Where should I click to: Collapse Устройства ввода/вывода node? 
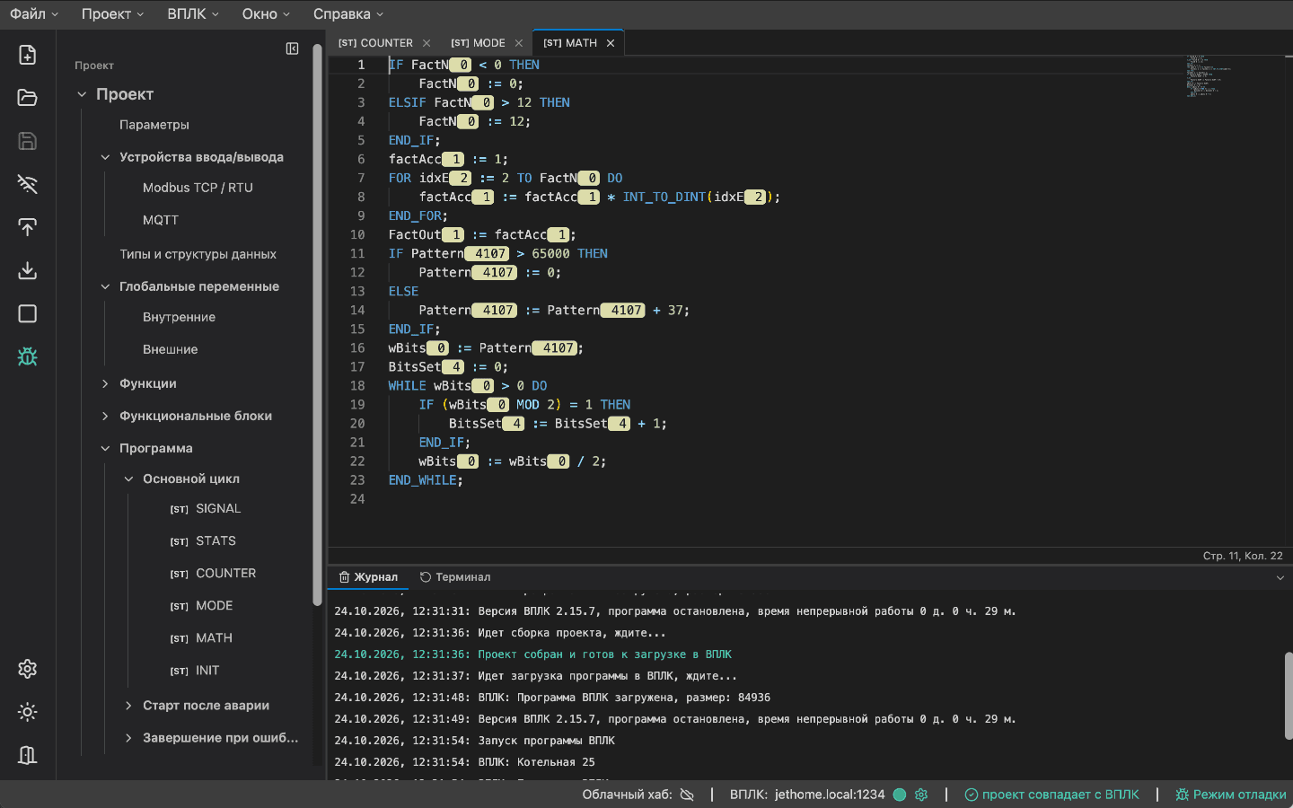click(x=105, y=157)
